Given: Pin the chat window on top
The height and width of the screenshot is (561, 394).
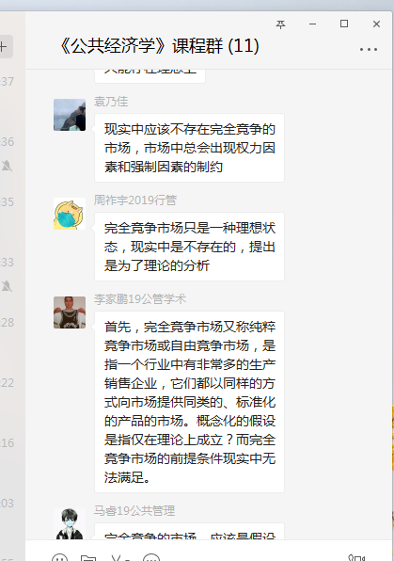Looking at the screenshot, I should (x=280, y=24).
